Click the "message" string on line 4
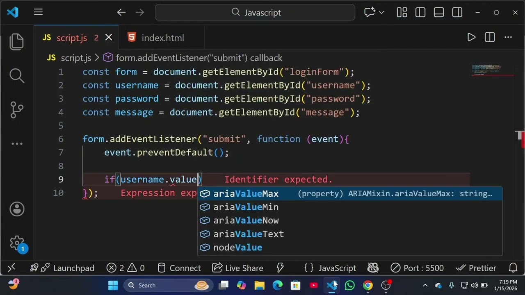 [325, 112]
